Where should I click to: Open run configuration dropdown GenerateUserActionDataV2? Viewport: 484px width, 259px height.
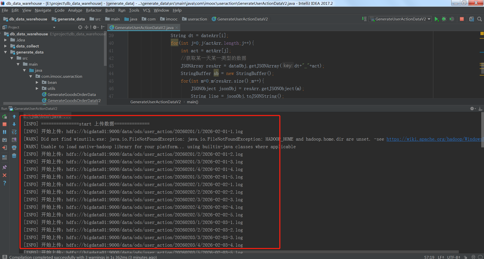400,19
